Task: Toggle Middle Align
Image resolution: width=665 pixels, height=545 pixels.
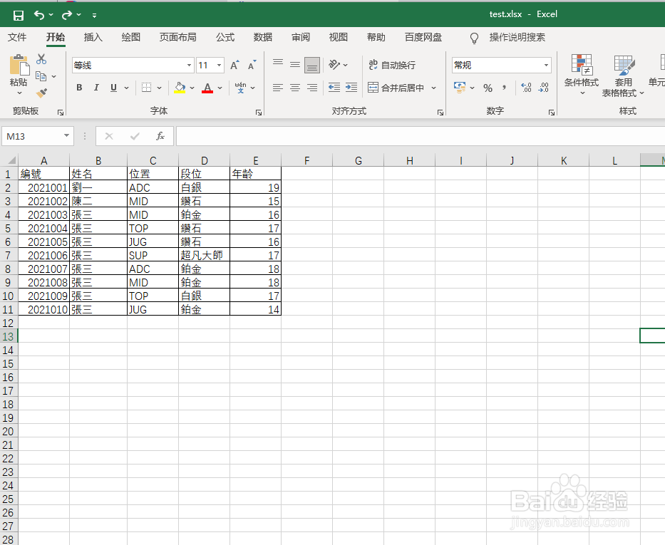Action: 295,64
